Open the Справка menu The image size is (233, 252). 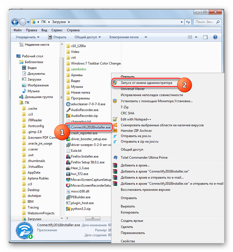coord(73,30)
